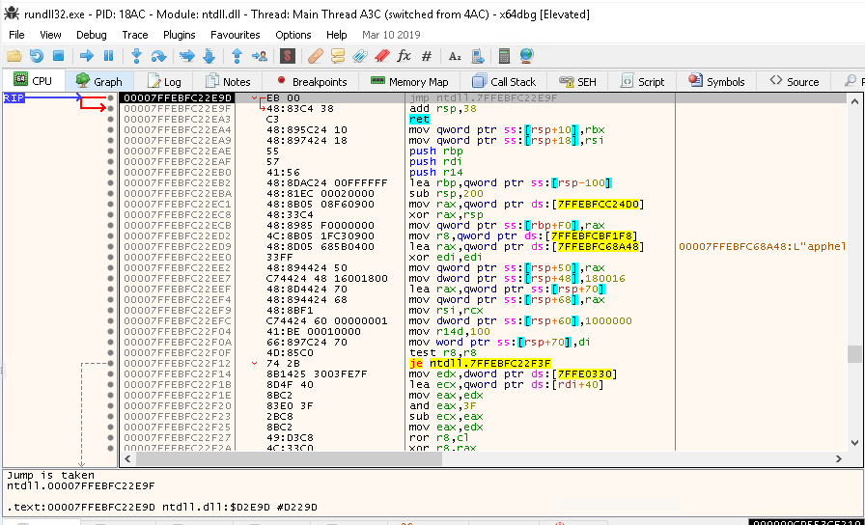Screen dimensions: 865x525
Task: Switch to the Symbols tab
Action: tap(716, 82)
